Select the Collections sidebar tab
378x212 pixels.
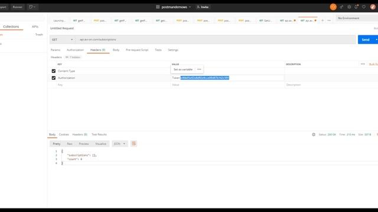11,26
